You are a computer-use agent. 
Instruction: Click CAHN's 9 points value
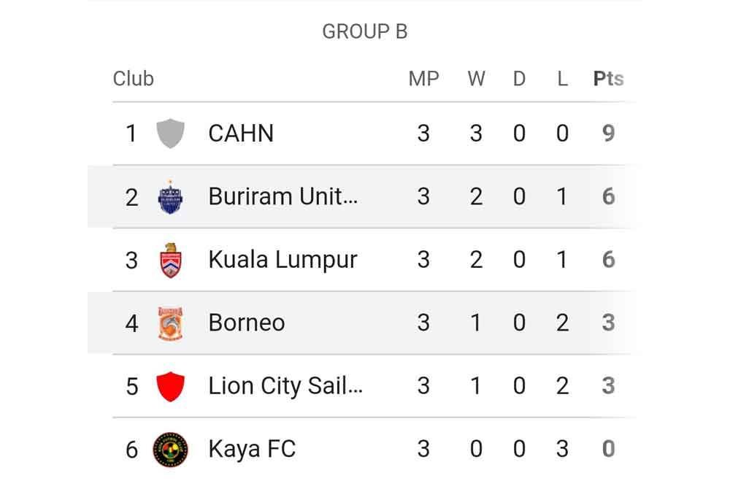(608, 134)
